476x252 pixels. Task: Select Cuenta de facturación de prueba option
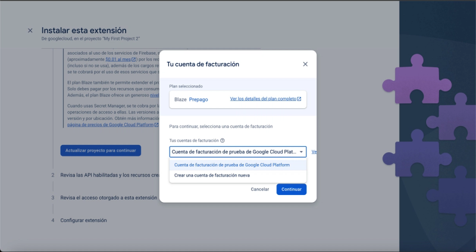tap(237, 165)
